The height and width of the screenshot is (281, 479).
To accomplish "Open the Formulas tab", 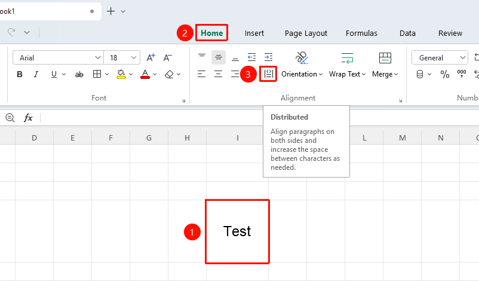I will coord(361,33).
